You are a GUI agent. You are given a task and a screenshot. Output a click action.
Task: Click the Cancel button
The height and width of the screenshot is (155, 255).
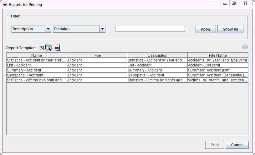[237, 145]
